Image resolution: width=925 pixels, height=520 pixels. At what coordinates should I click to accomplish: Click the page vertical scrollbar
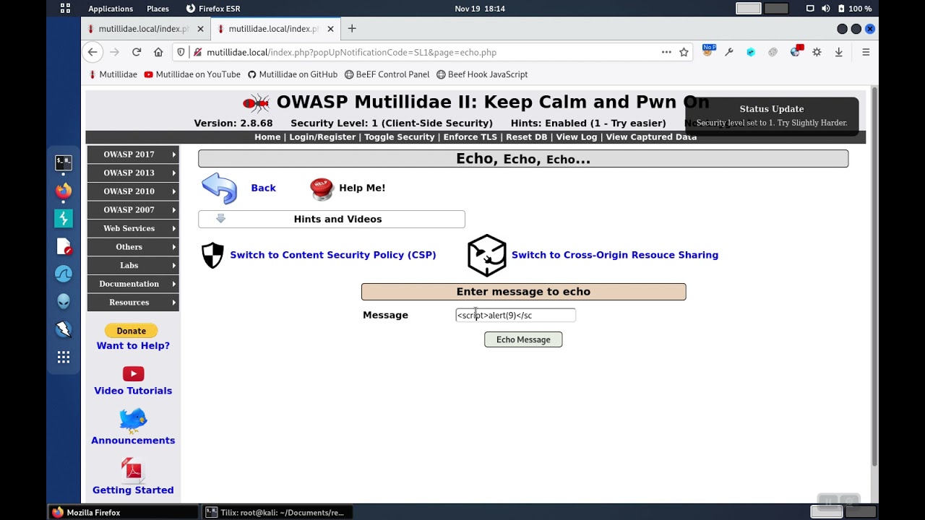click(874, 277)
